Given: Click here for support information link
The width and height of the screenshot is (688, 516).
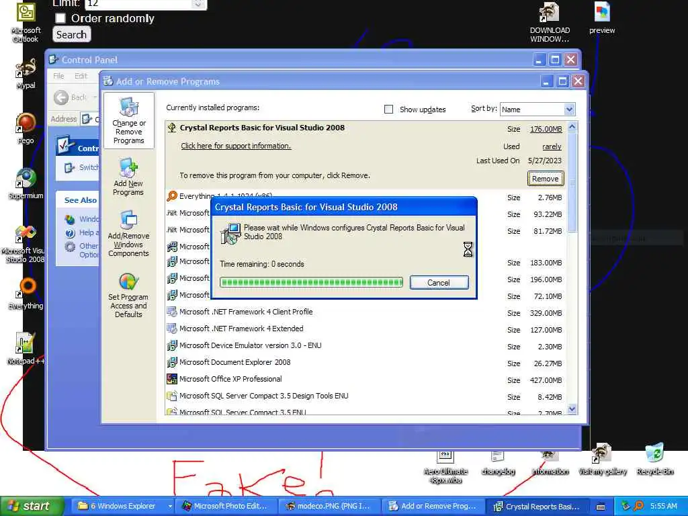Looking at the screenshot, I should click(x=236, y=146).
